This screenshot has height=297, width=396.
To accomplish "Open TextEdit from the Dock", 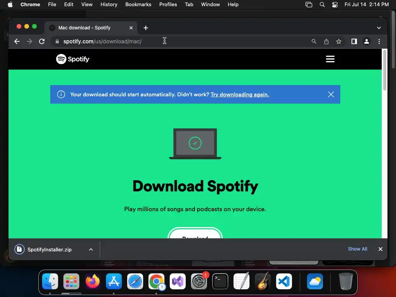I will pos(241,282).
